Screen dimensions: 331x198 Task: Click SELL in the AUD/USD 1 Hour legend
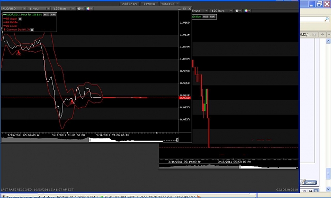pyautogui.click(x=46, y=14)
